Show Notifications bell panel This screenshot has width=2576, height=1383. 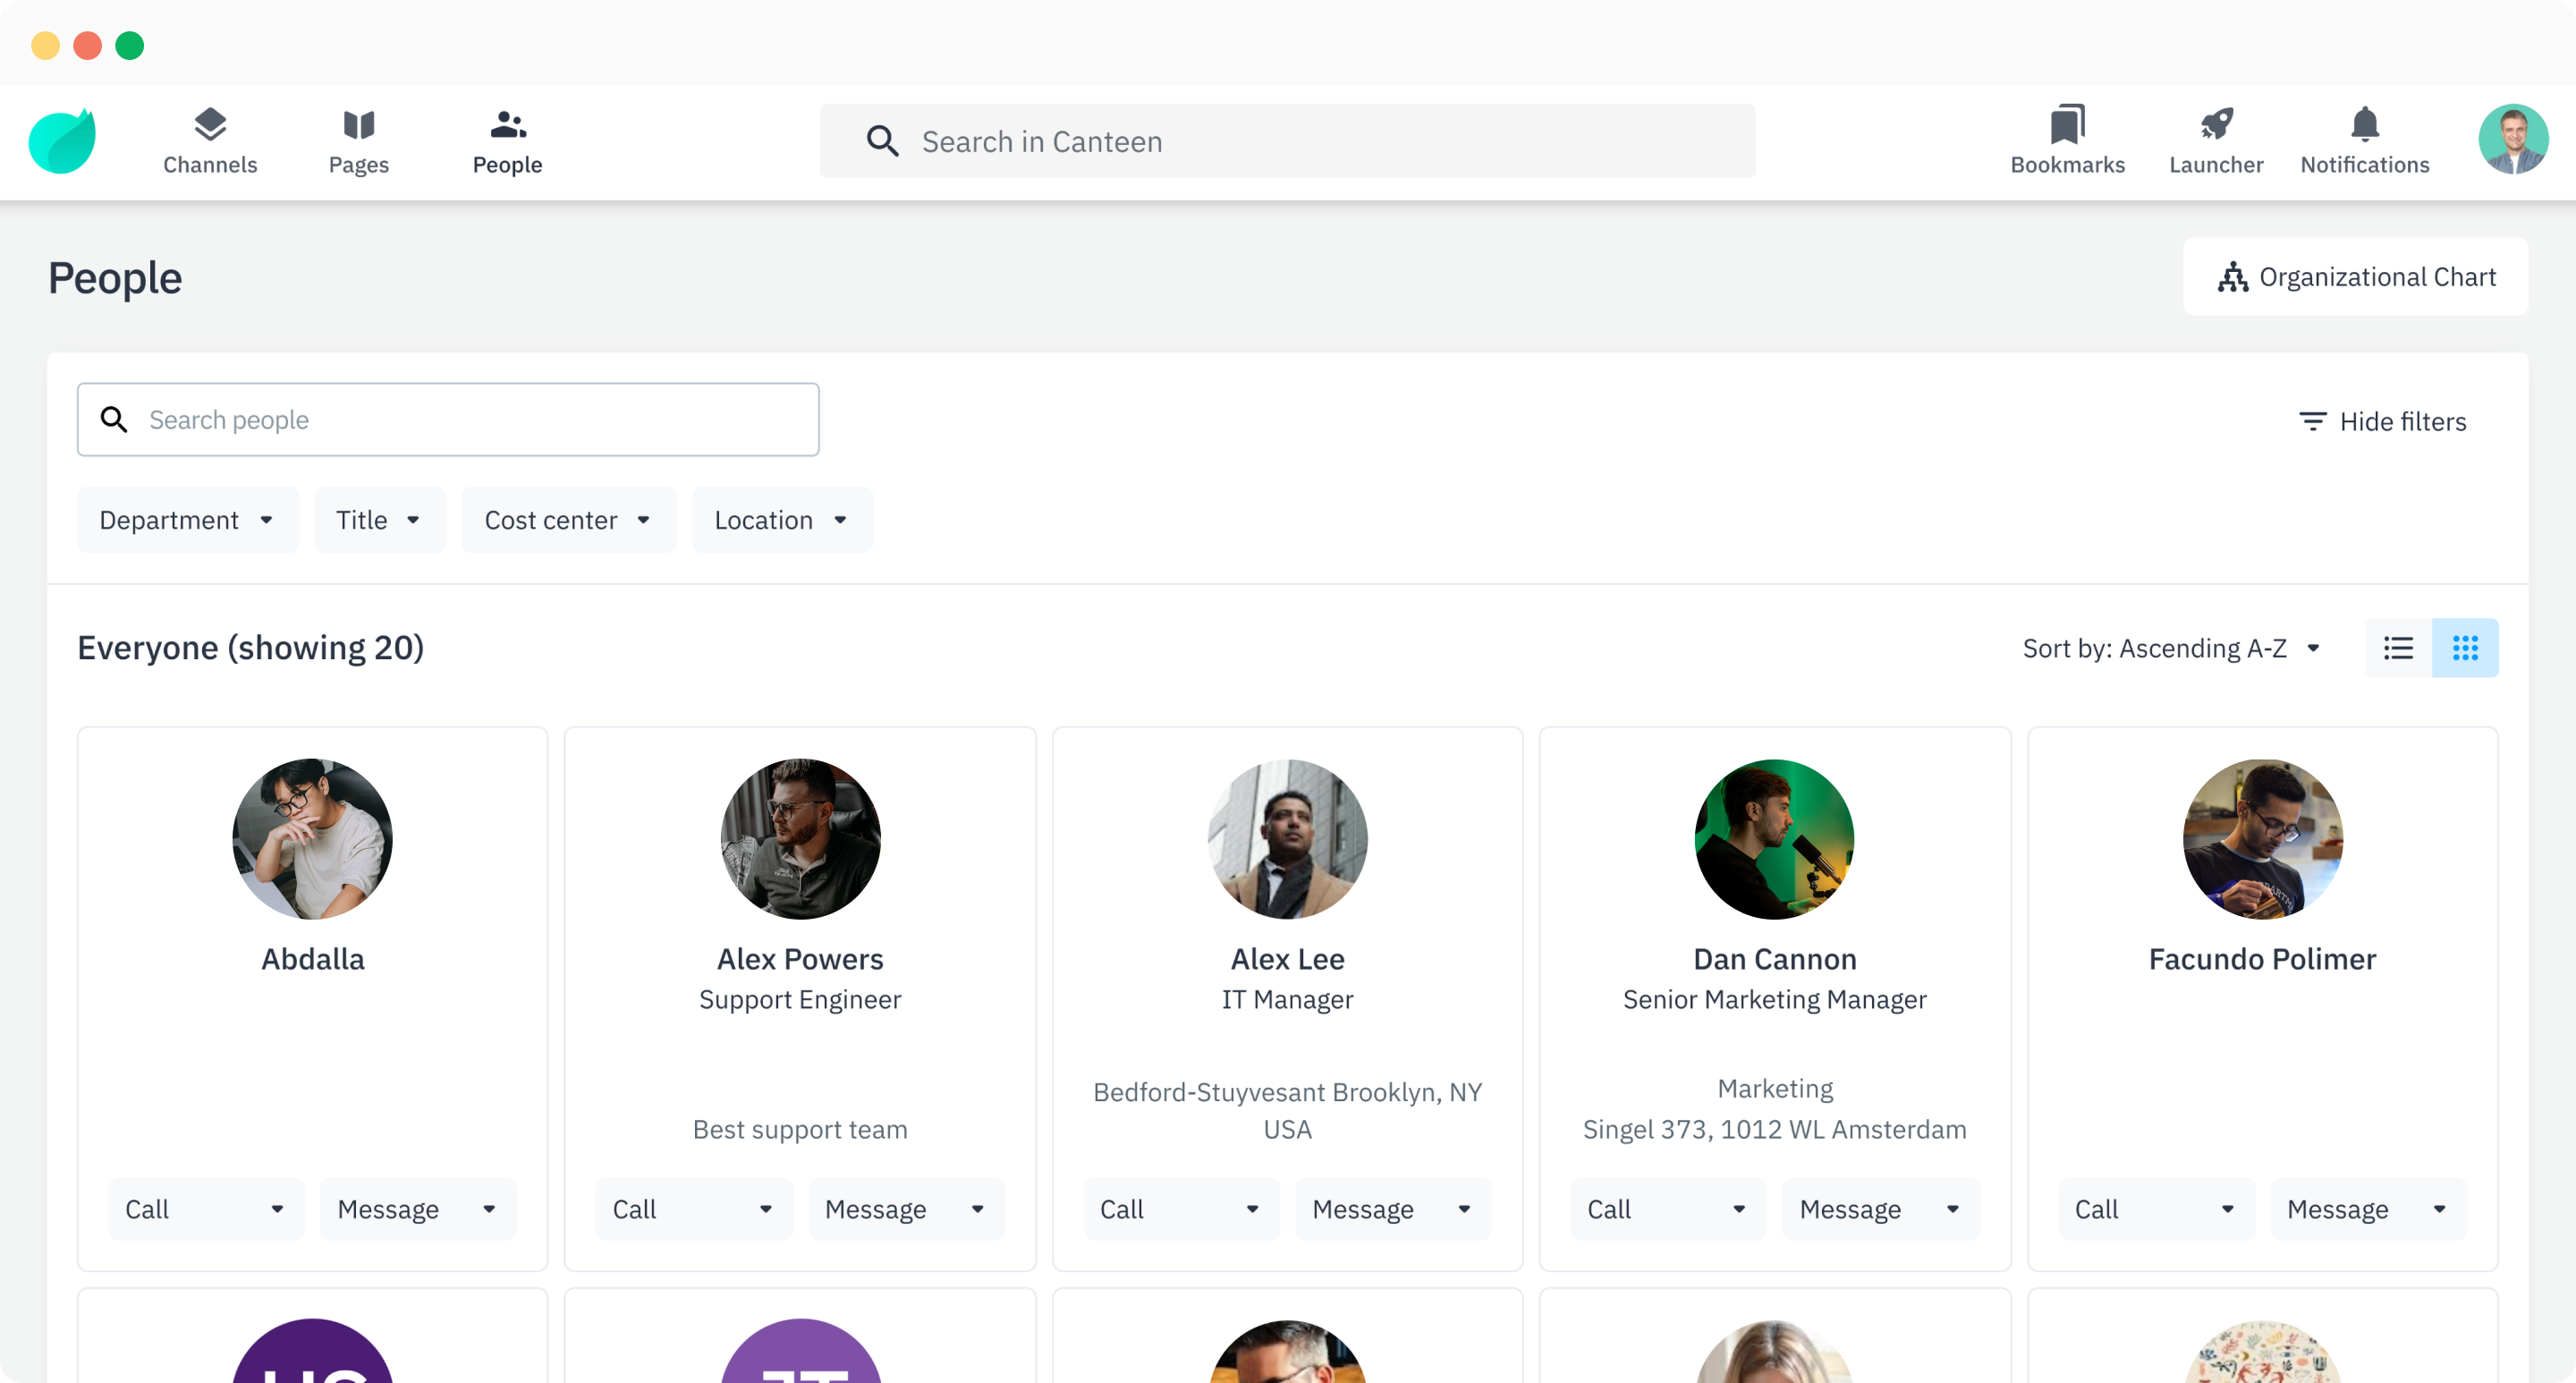(x=2364, y=141)
